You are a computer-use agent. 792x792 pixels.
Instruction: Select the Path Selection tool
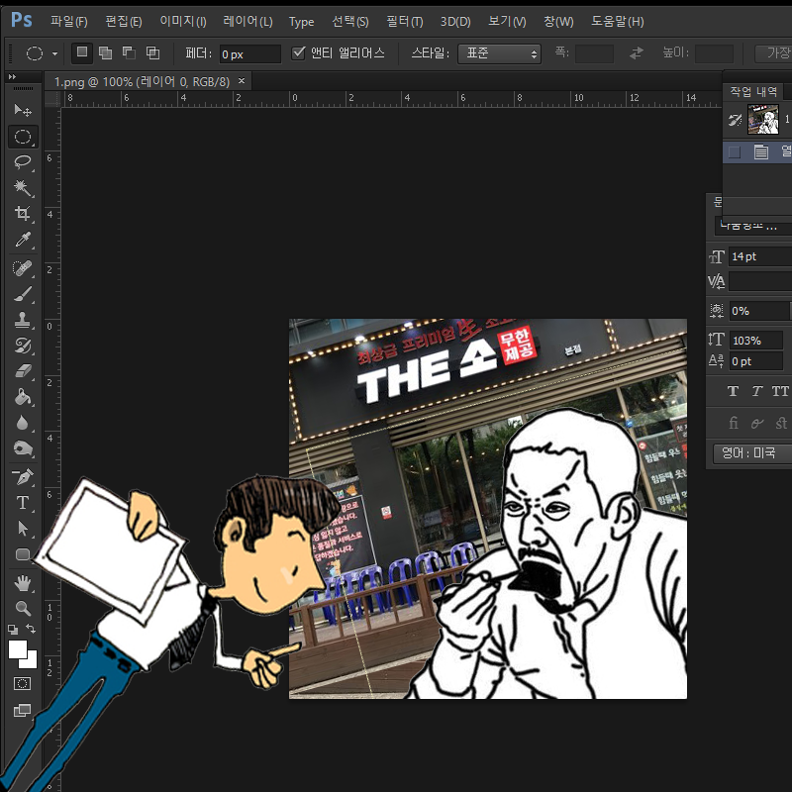22,529
